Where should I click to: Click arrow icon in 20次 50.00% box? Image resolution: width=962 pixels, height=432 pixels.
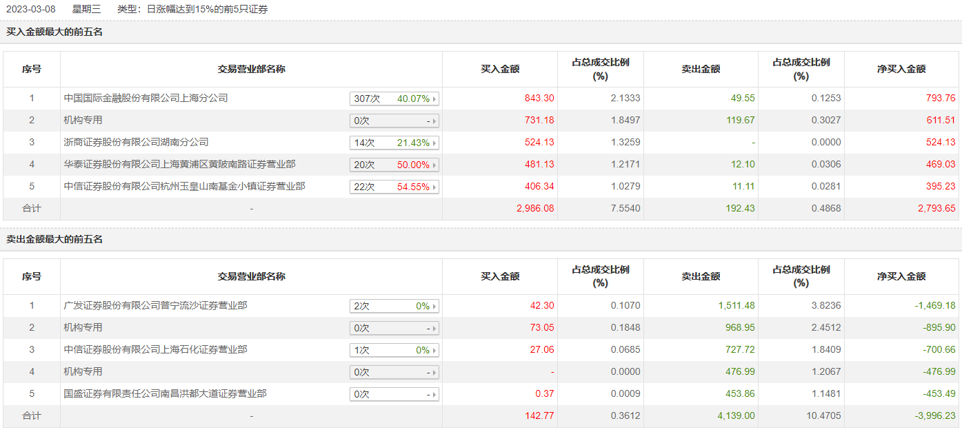[434, 165]
